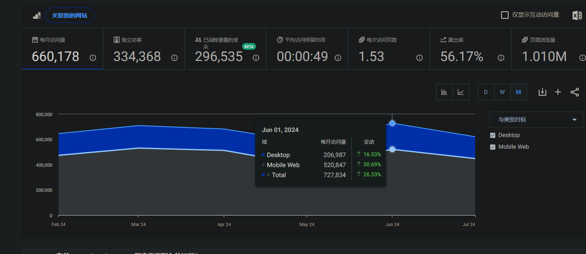This screenshot has height=254, width=586.
Task: Select the D daily granularity tab
Action: (x=486, y=92)
